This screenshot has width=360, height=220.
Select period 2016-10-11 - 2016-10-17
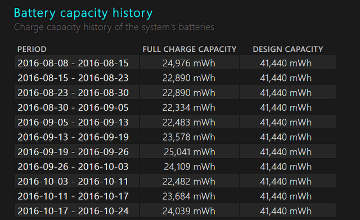[73, 196]
